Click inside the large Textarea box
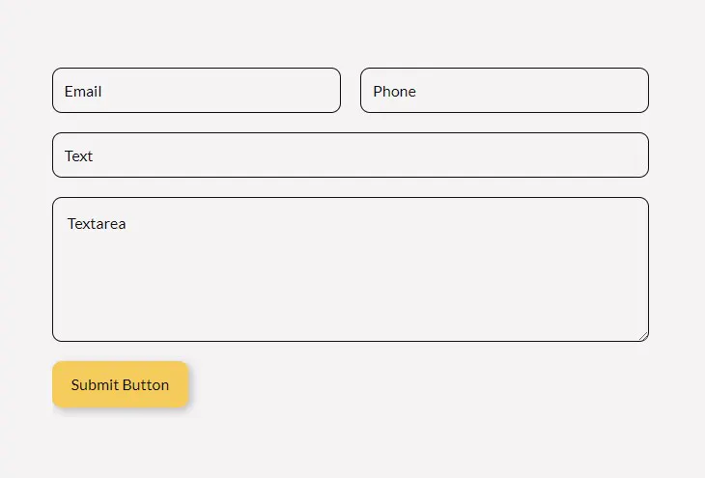Image resolution: width=705 pixels, height=478 pixels. (x=351, y=269)
